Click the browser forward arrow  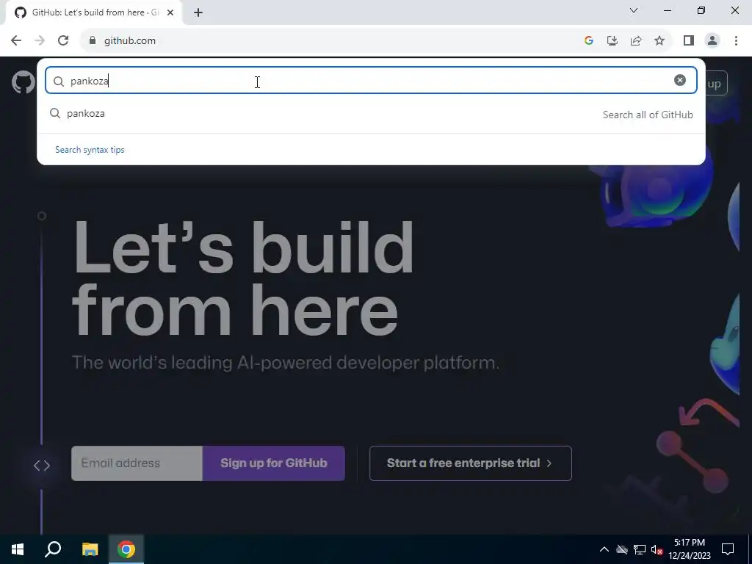(40, 40)
